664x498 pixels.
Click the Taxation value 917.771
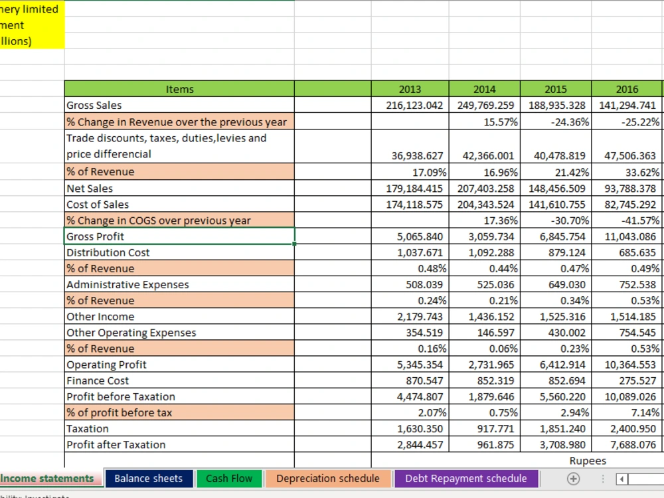click(x=485, y=428)
